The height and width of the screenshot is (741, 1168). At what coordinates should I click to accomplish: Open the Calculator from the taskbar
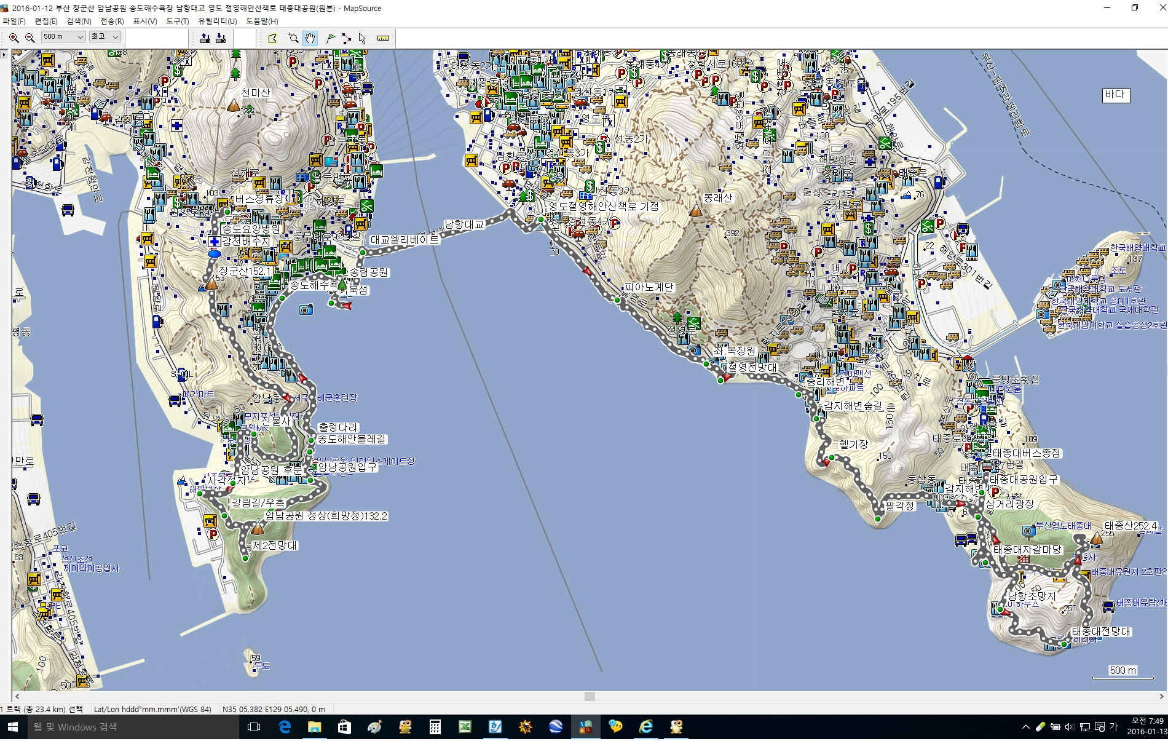435,727
